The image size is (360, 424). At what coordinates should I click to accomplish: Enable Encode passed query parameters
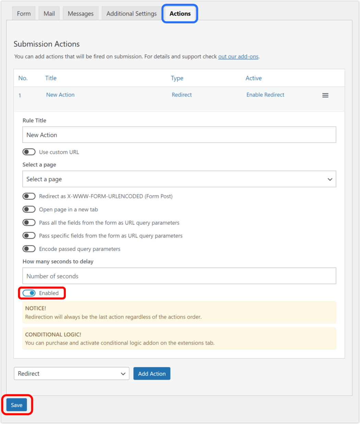point(29,248)
